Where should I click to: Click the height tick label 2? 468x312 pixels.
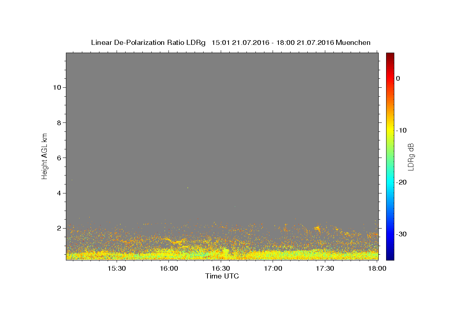click(x=58, y=228)
